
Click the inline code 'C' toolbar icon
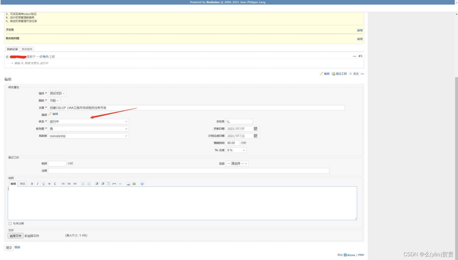tap(55, 184)
